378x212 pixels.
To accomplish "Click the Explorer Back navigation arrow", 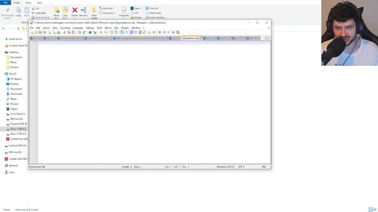I will (x=4, y=29).
